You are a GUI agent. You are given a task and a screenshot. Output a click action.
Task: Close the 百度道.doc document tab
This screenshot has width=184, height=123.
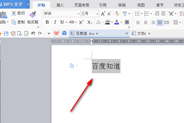click(127, 34)
